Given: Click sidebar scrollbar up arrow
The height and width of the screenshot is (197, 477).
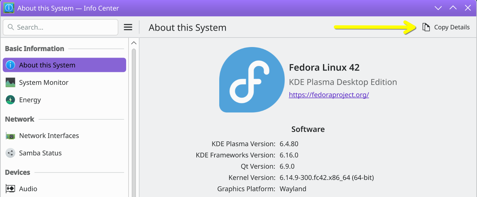Looking at the screenshot, I should (x=134, y=43).
